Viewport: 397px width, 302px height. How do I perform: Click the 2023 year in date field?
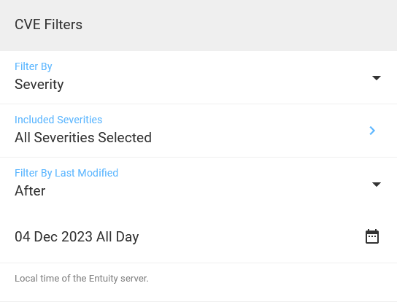(x=77, y=236)
